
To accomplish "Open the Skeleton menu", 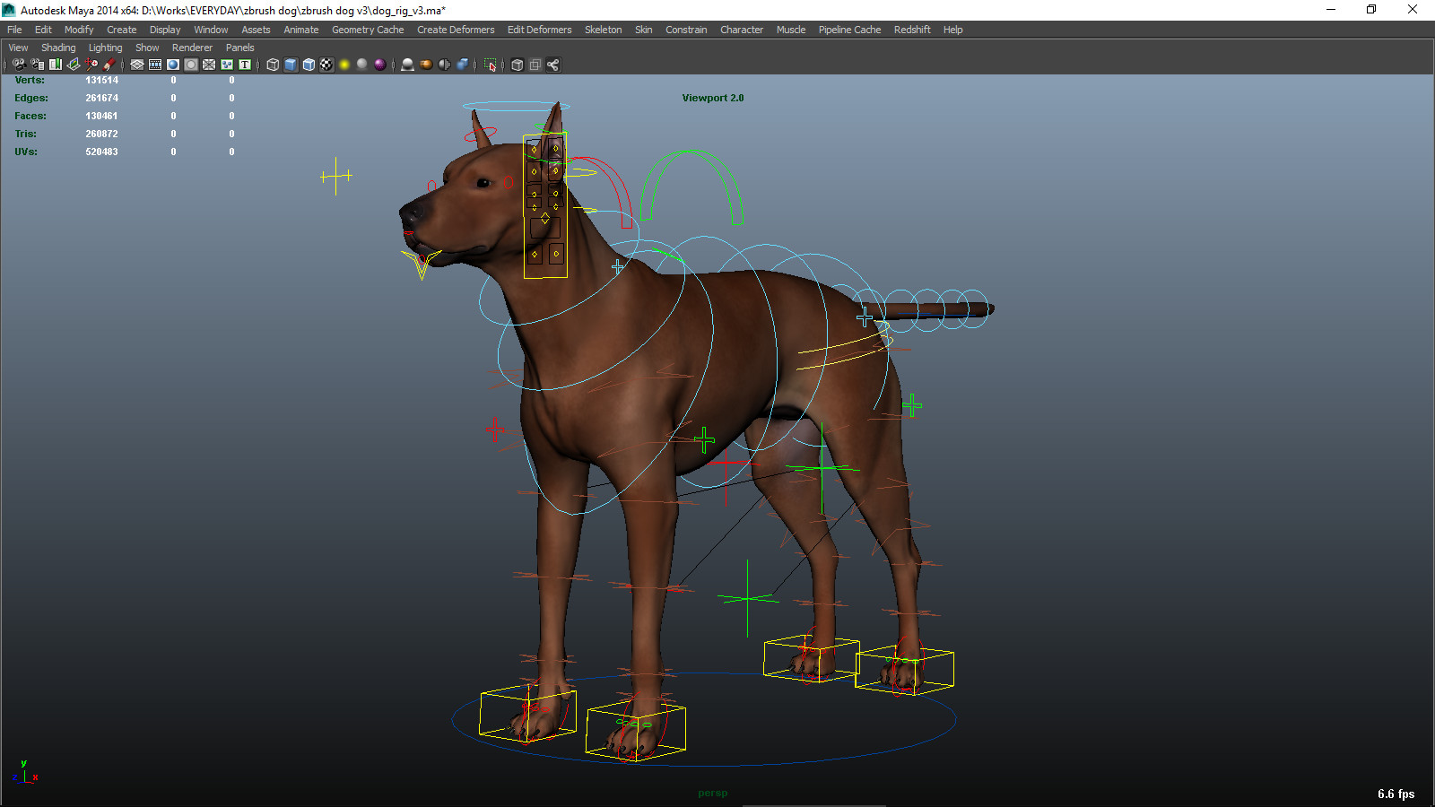I will [603, 30].
